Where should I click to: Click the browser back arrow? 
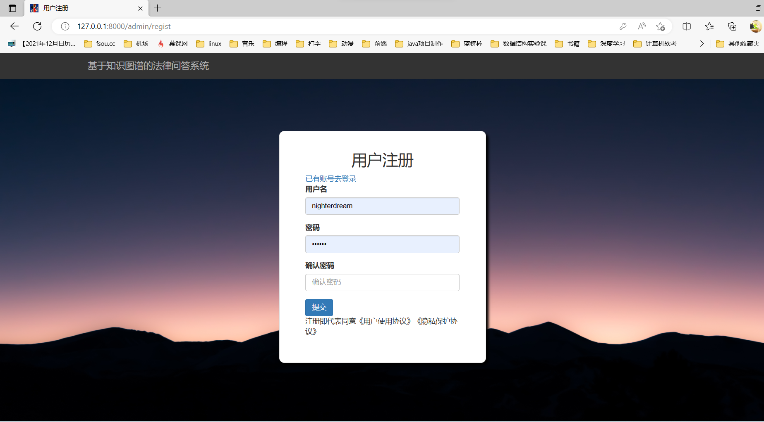[x=14, y=26]
